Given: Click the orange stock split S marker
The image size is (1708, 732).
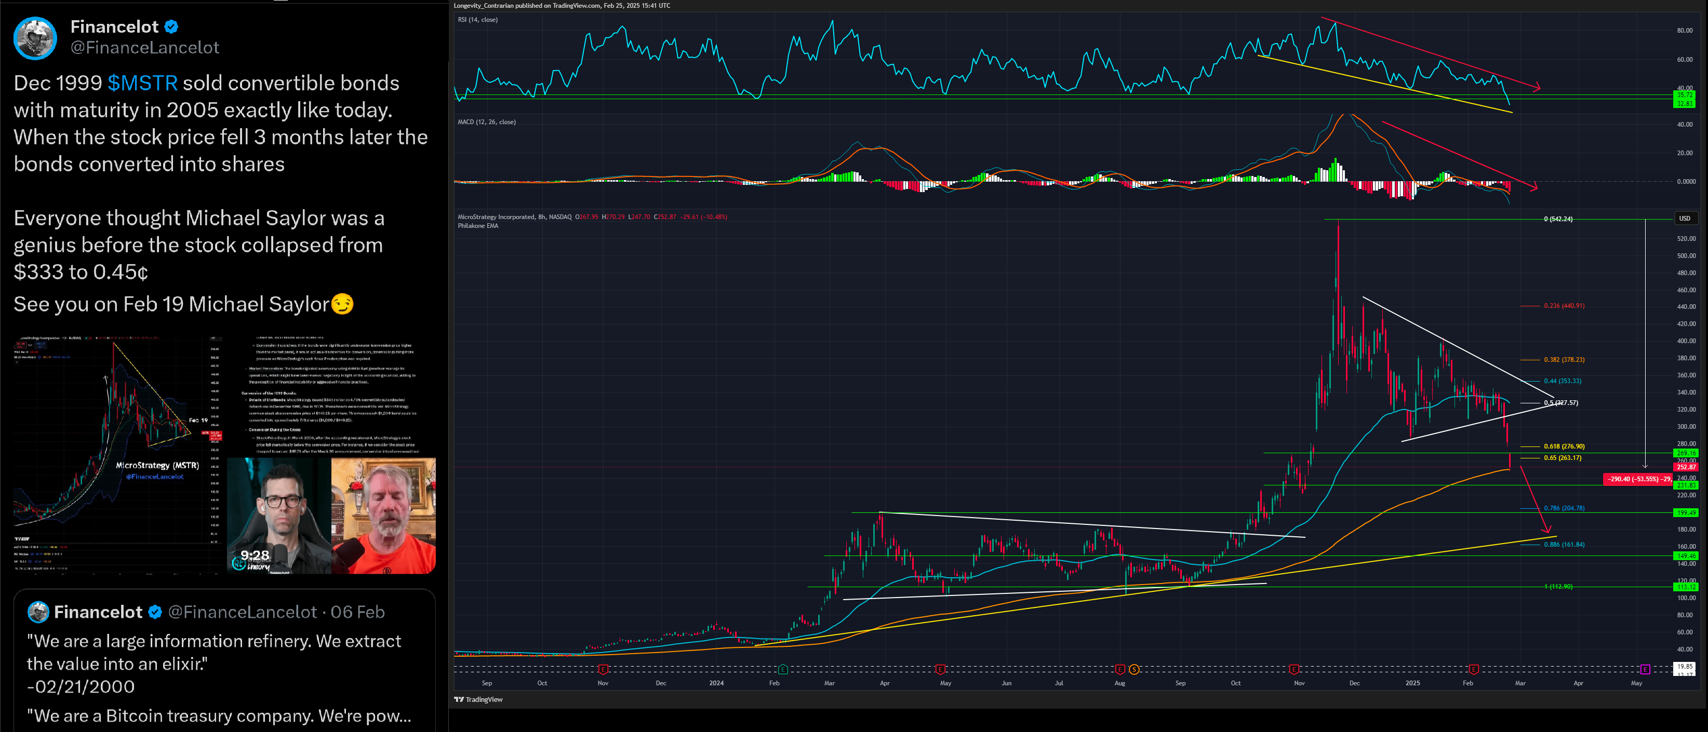Looking at the screenshot, I should (1134, 669).
